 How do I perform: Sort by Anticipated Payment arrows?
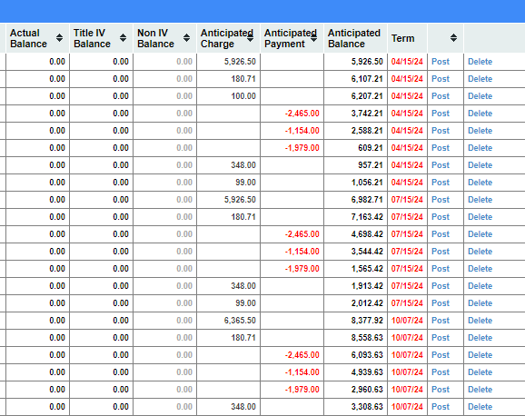(x=313, y=38)
